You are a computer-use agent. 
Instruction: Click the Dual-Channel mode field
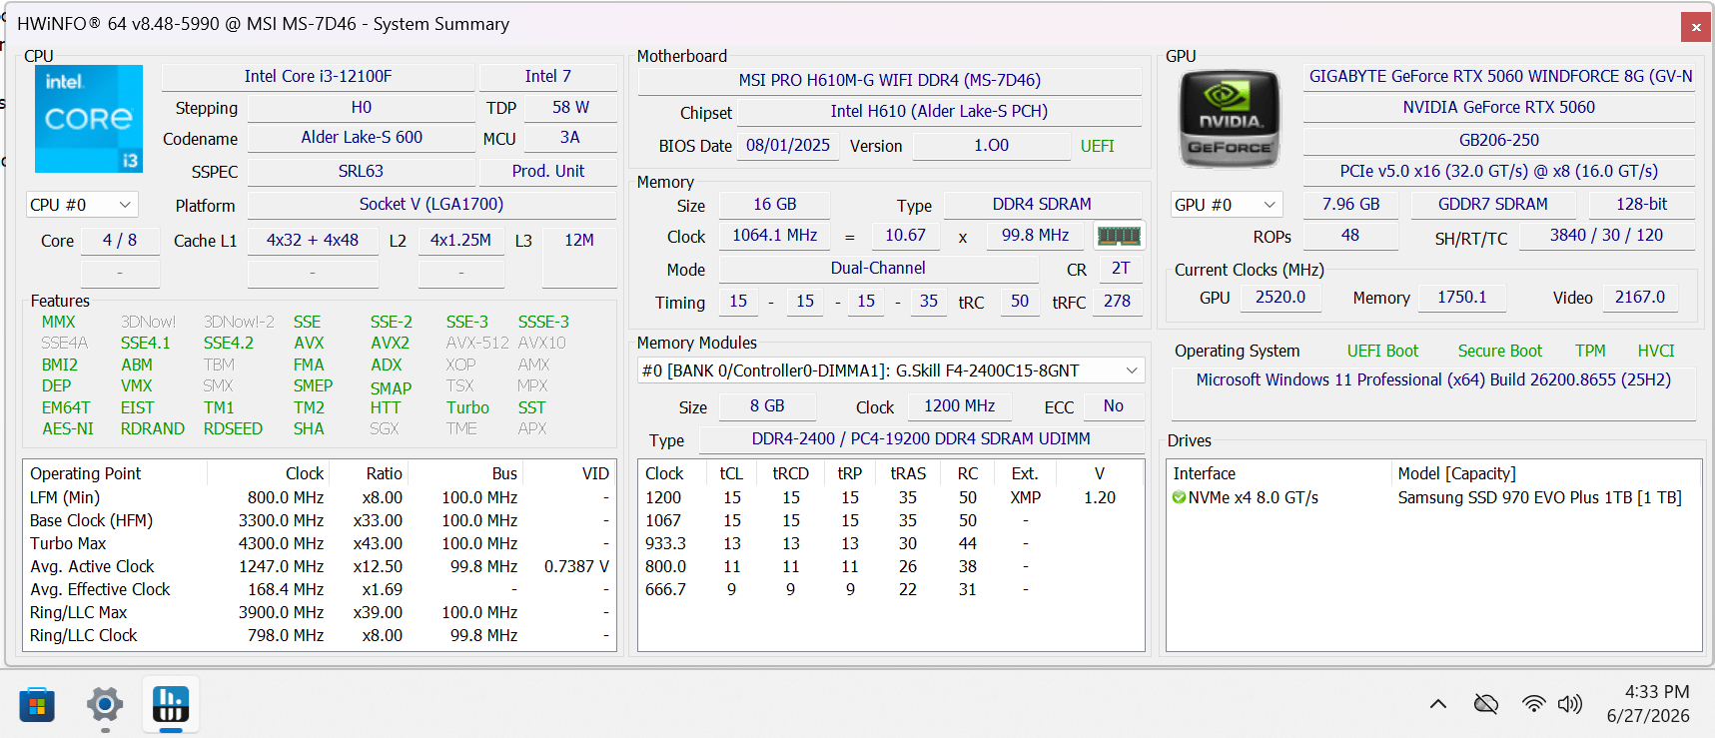[x=878, y=268]
